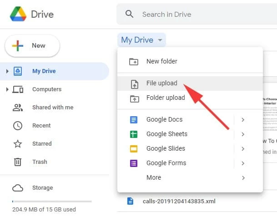The height and width of the screenshot is (216, 277).
Task: Expand the My Drive tree in sidebar
Action: [7, 71]
